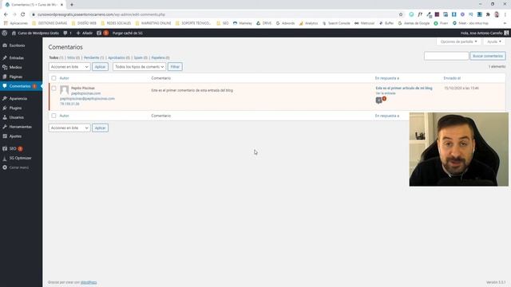Open Escritorio in the sidebar
511x287 pixels.
point(17,45)
